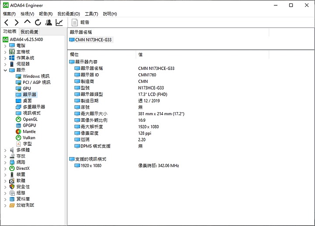Select the 視訊模式 icon

click(x=18, y=113)
